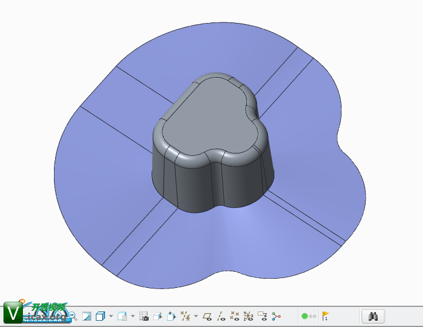The height and width of the screenshot is (327, 423).
Task: Click the Saved Orientations icon
Action: pyautogui.click(x=122, y=316)
